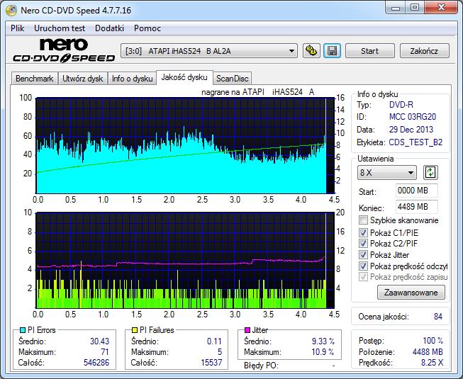463x379 pixels.
Task: Switch to the Utwórz dysk tab
Action: [x=83, y=79]
